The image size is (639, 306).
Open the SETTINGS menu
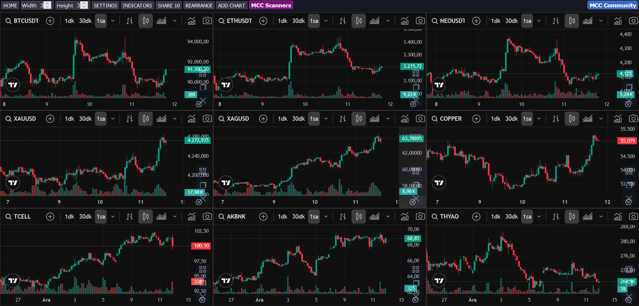[105, 5]
